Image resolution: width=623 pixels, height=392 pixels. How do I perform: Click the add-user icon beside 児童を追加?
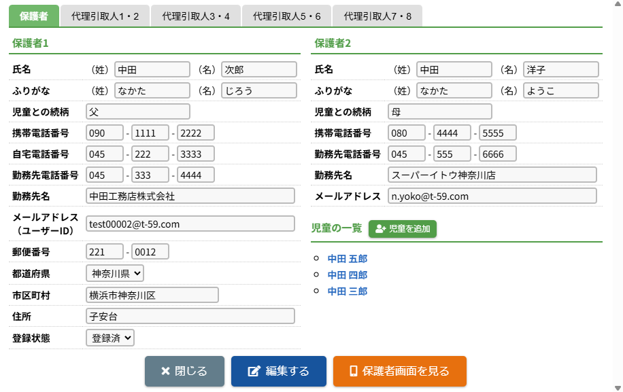tap(380, 229)
